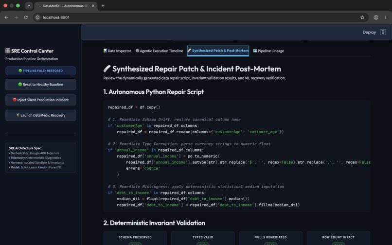Click Model: Scikit-Learn RandomForest V1 line

click(35, 167)
